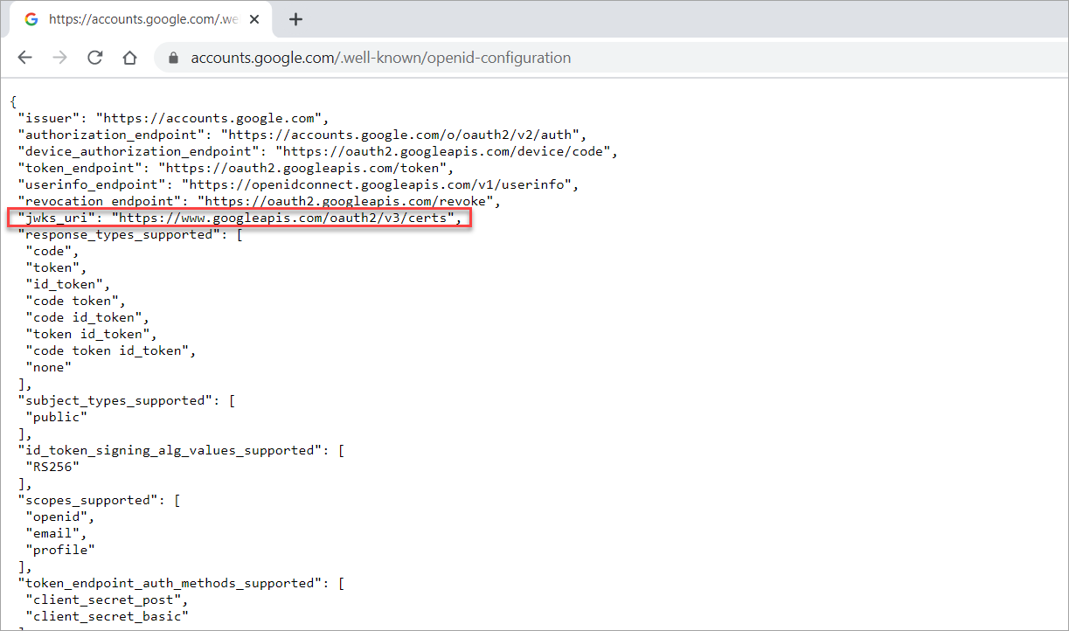Reload the current page
The height and width of the screenshot is (631, 1069).
[x=95, y=58]
